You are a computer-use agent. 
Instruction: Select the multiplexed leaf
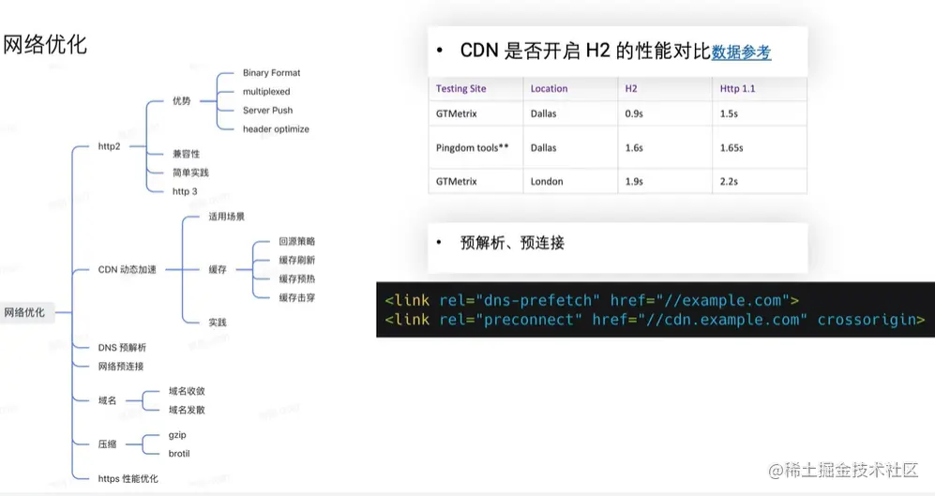tap(266, 91)
